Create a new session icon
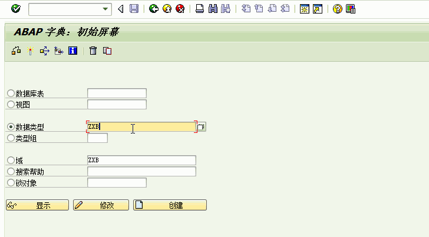Image resolution: width=429 pixels, height=237 pixels. coord(305,9)
